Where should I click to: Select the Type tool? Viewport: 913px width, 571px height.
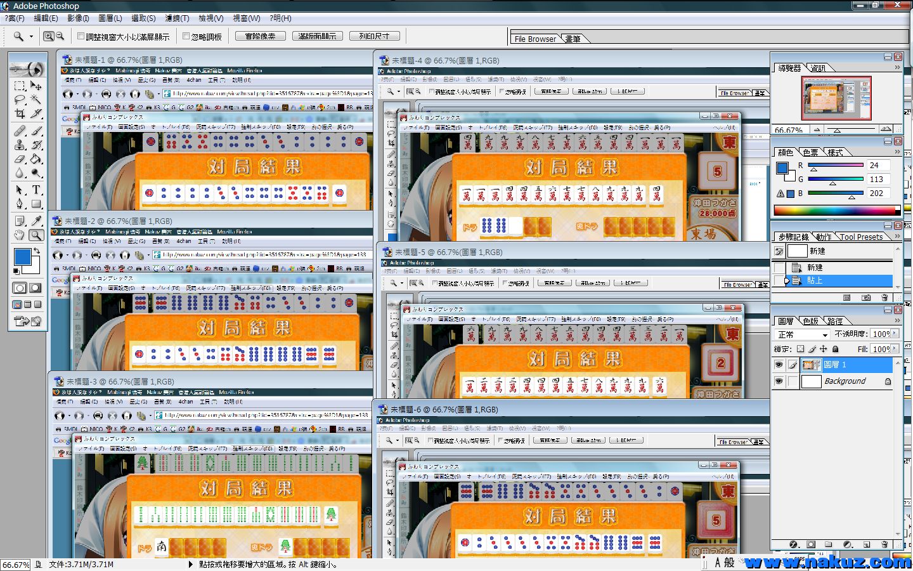click(36, 190)
